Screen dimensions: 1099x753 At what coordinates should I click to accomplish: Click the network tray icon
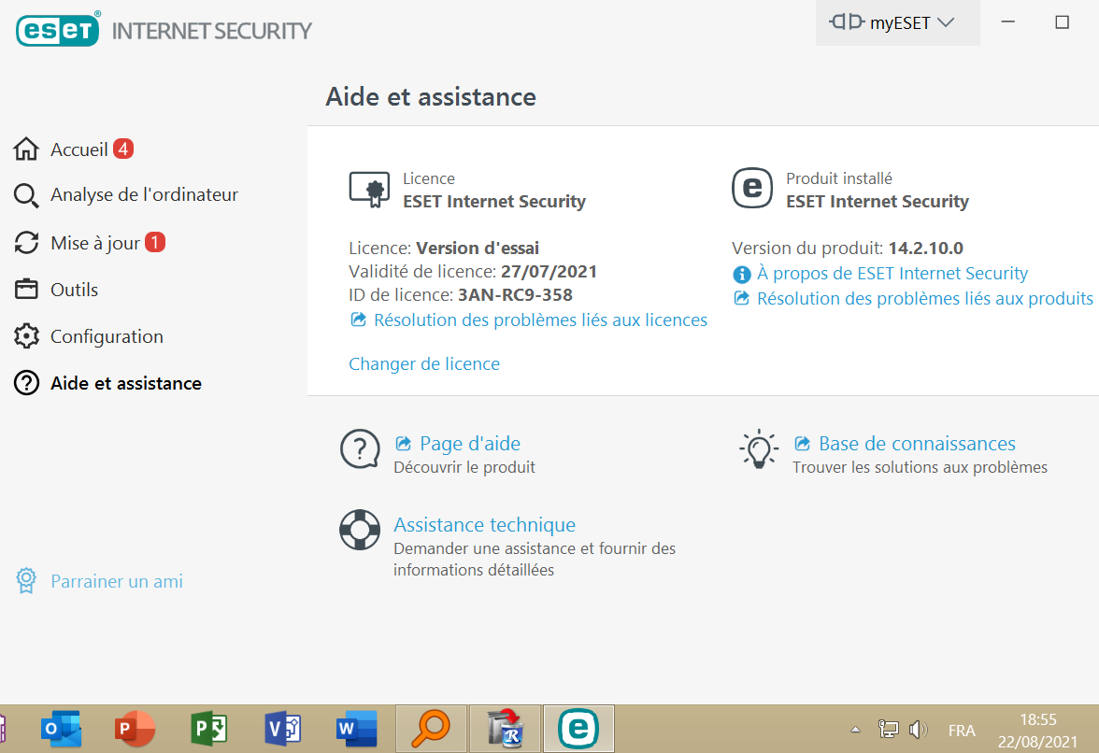pos(888,730)
